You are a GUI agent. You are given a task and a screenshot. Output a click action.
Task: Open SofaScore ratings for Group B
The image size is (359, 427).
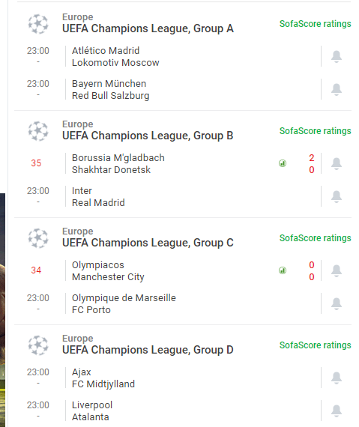point(315,131)
